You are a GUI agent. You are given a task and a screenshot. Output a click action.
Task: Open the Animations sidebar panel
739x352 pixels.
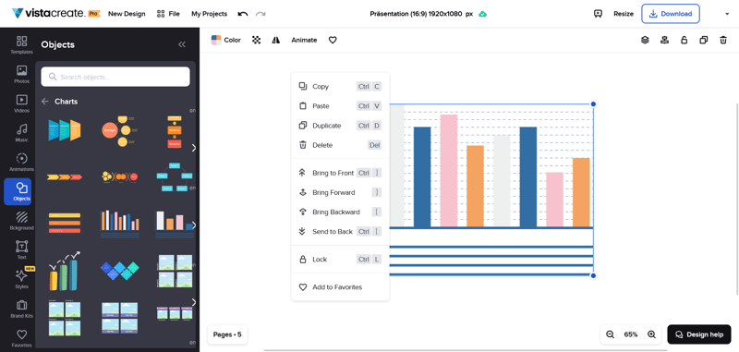[x=21, y=162]
